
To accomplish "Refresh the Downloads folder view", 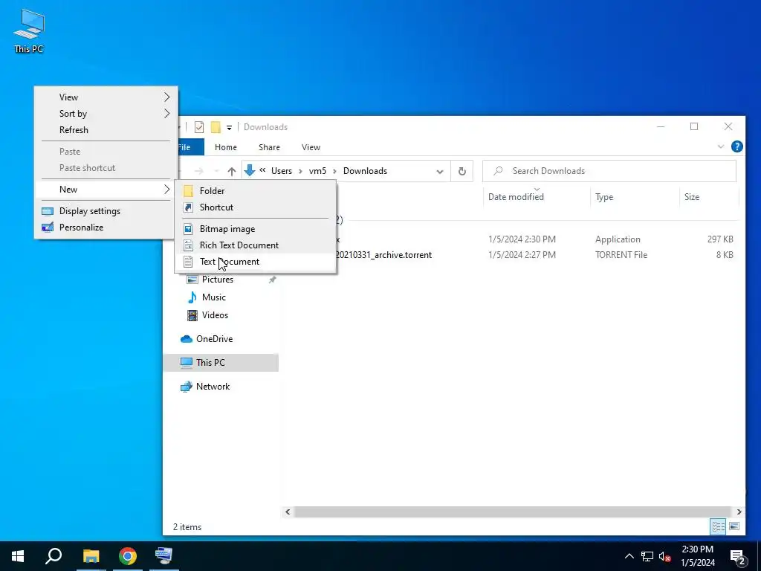I will pyautogui.click(x=462, y=172).
